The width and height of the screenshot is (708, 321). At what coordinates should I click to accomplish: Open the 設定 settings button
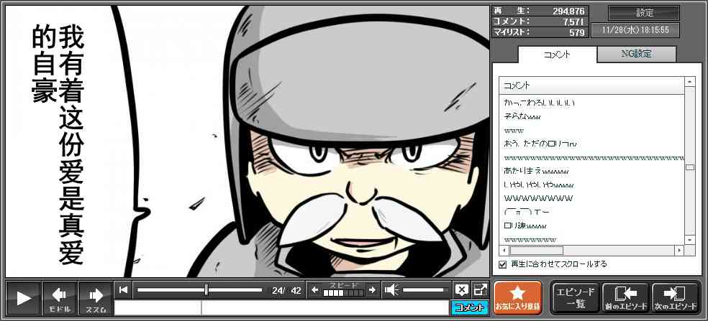(644, 13)
